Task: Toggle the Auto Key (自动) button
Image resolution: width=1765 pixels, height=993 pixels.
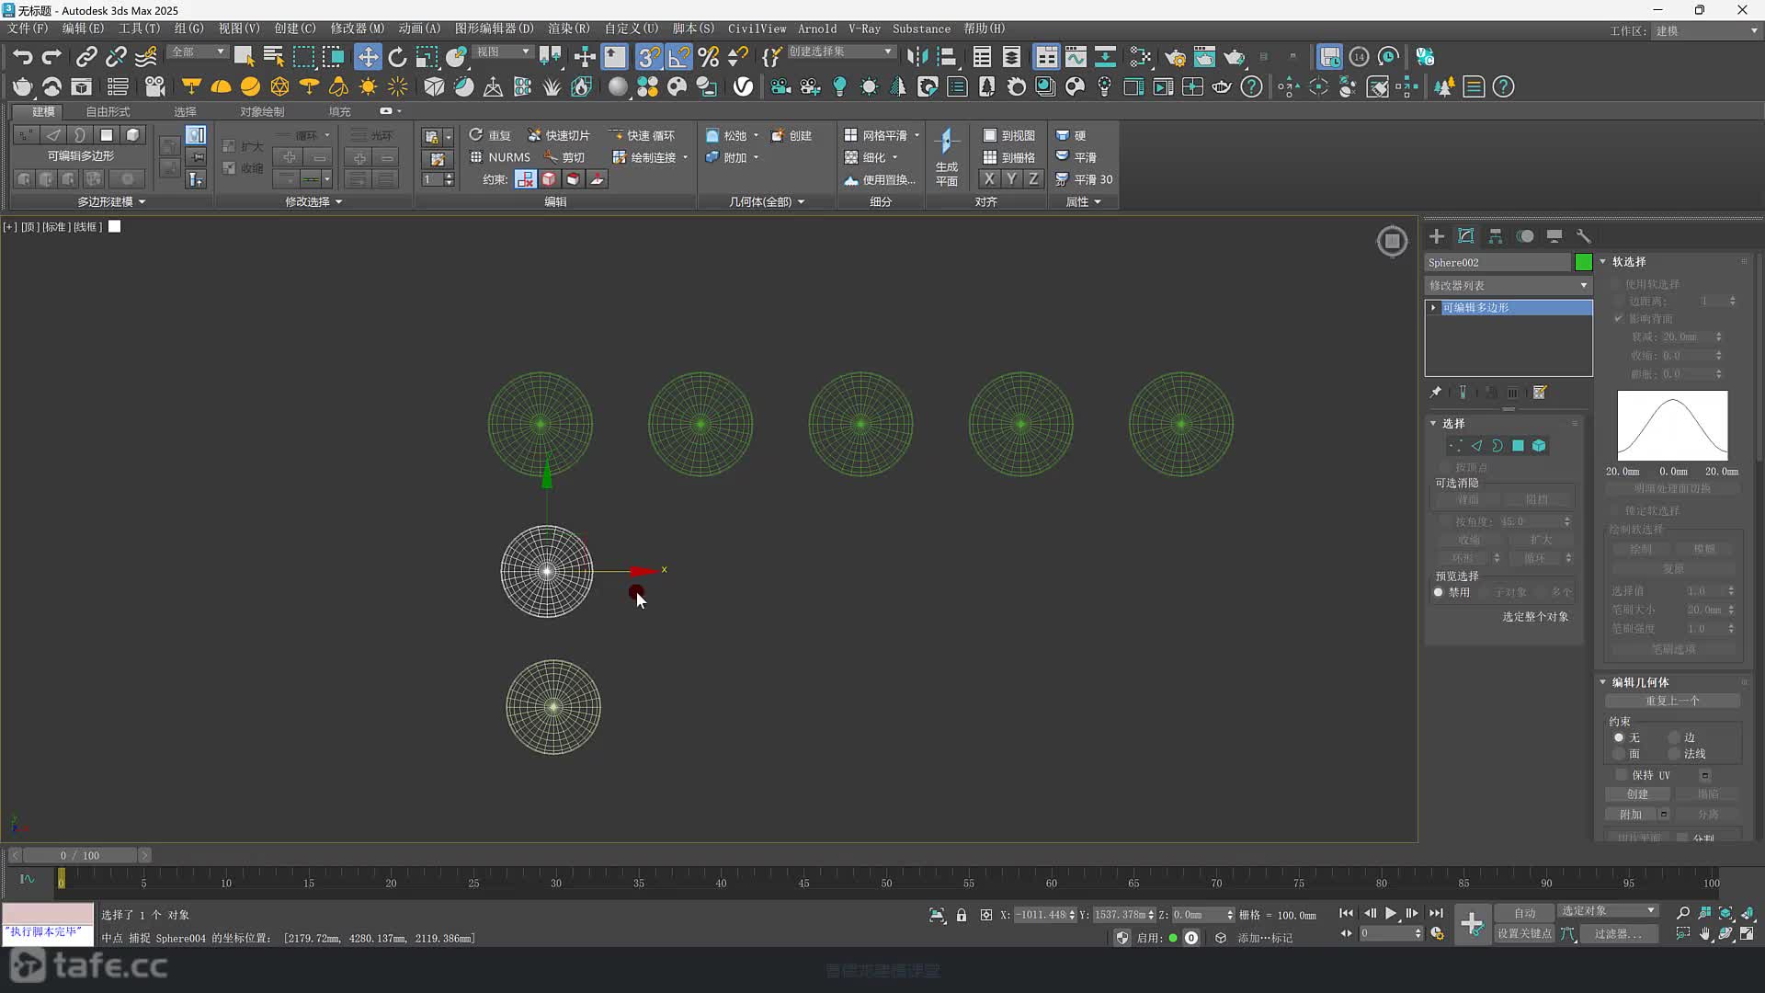Action: (x=1524, y=913)
